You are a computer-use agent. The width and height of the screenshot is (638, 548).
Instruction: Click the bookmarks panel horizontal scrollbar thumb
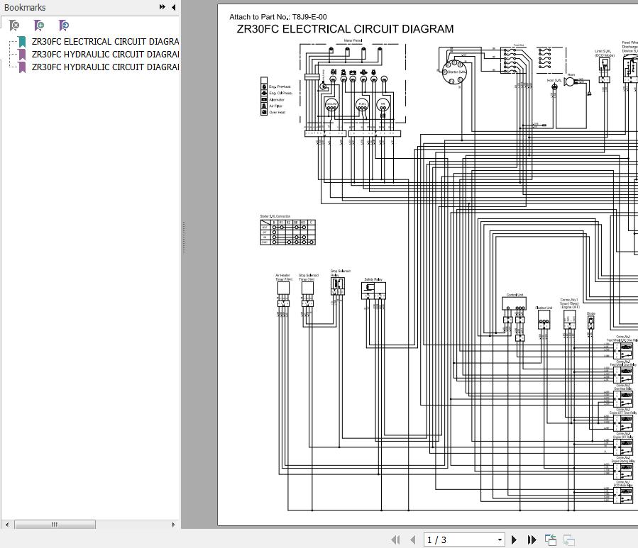(x=55, y=525)
